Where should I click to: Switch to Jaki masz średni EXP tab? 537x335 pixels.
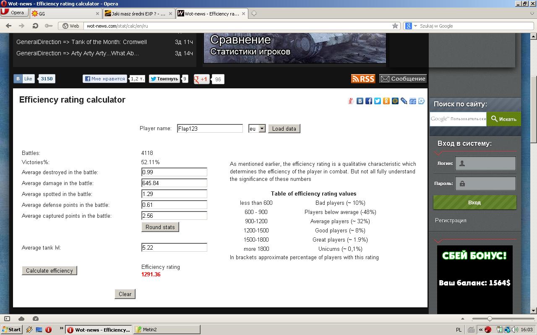[x=138, y=13]
